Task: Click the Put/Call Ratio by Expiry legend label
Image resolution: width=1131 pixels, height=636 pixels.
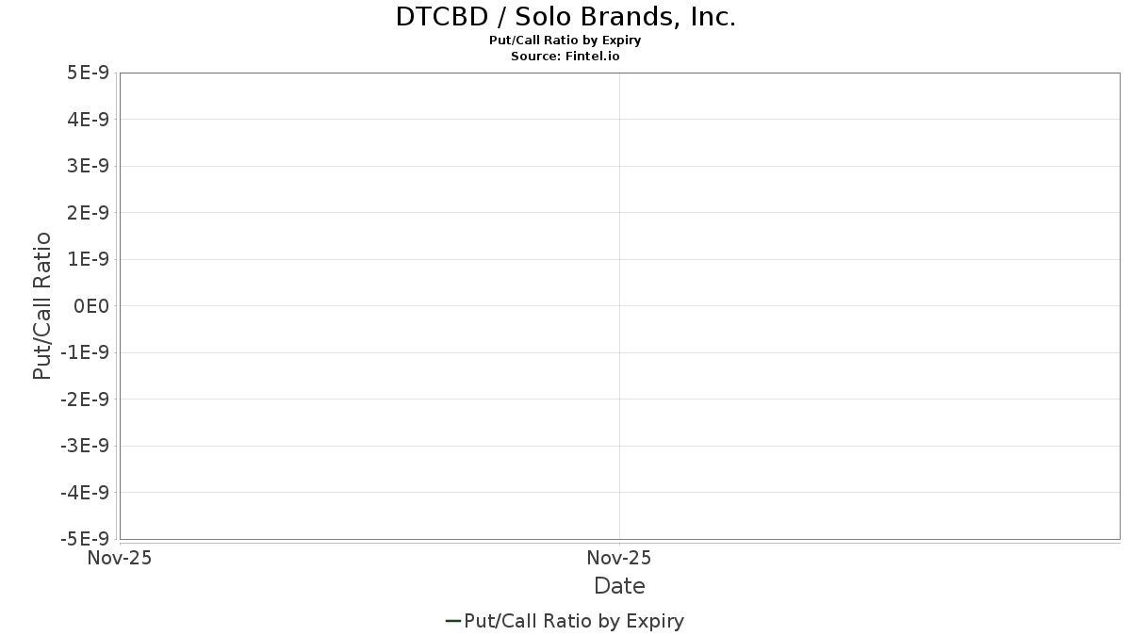Action: 574,621
